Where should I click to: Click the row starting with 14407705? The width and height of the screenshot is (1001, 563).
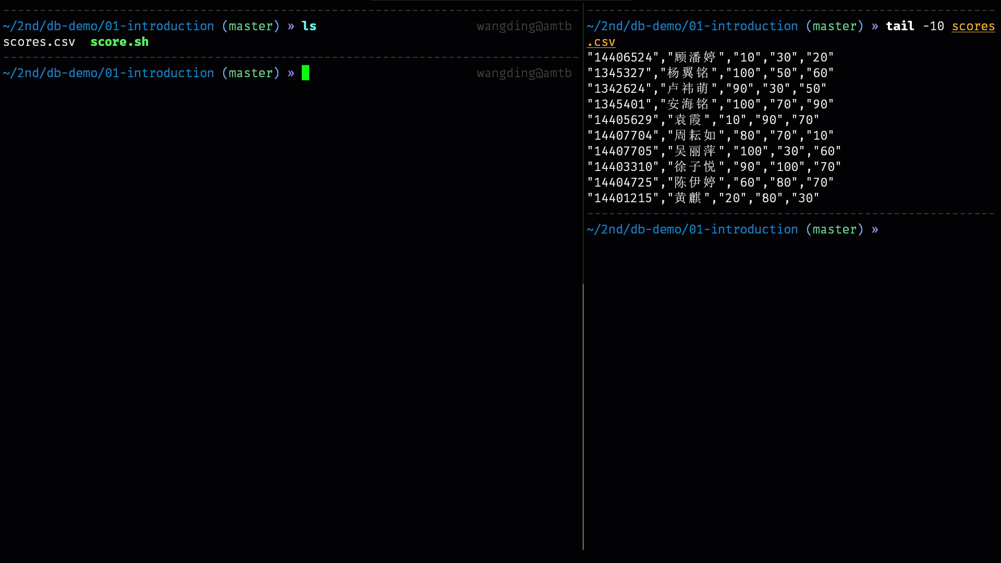coord(714,151)
